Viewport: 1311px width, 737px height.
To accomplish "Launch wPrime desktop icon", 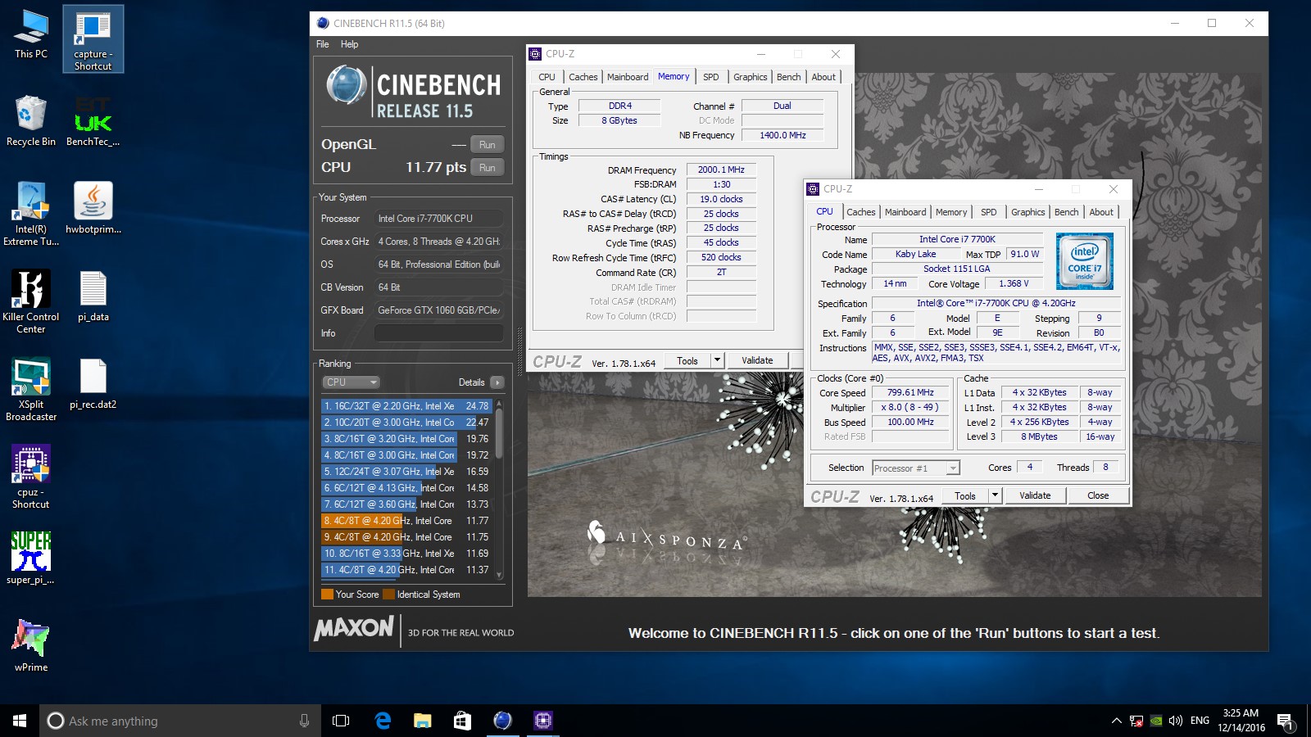I will 31,645.
